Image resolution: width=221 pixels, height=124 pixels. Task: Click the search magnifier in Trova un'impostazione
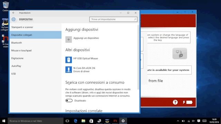coord(135,19)
